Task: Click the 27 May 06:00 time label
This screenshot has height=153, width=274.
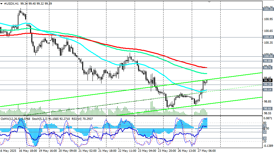Action: [207, 151]
